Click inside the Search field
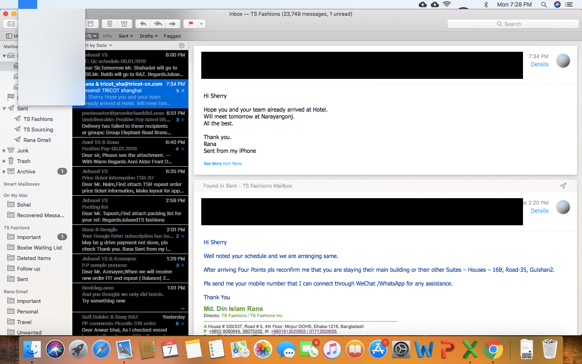 512,23
